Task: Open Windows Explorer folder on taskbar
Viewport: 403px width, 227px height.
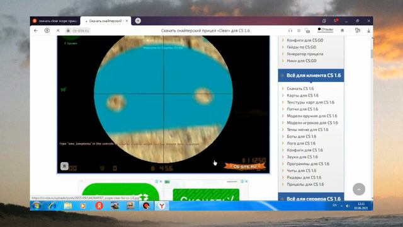Action: tap(68, 206)
